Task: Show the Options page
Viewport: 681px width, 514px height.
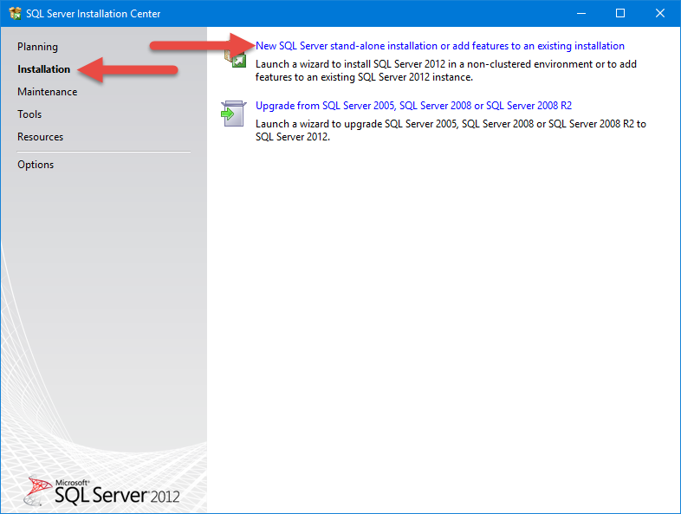Action: [x=36, y=165]
